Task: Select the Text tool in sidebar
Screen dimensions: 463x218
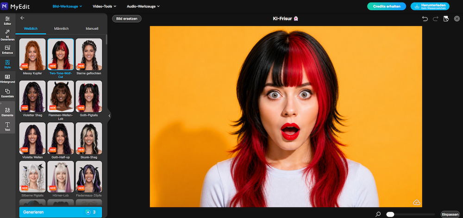Action: tap(7, 126)
